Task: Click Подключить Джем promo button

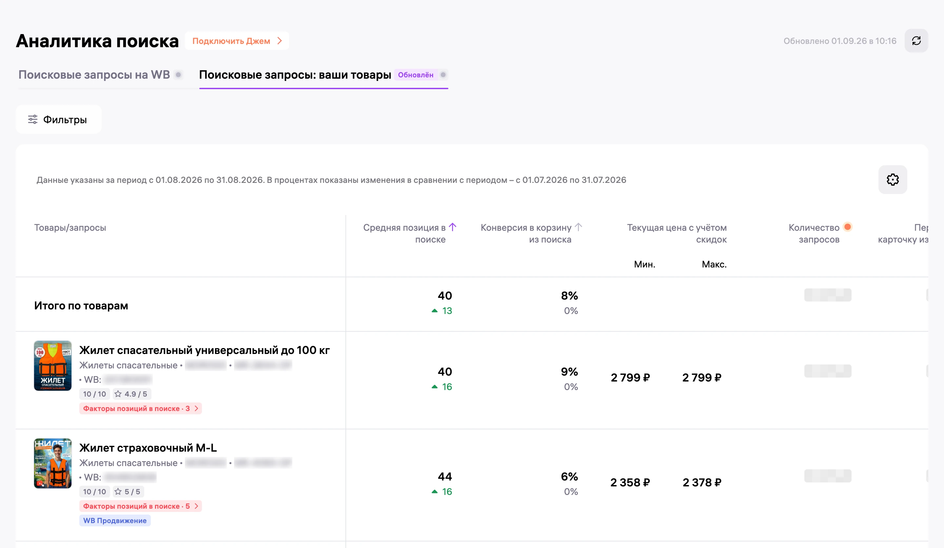Action: [x=237, y=41]
